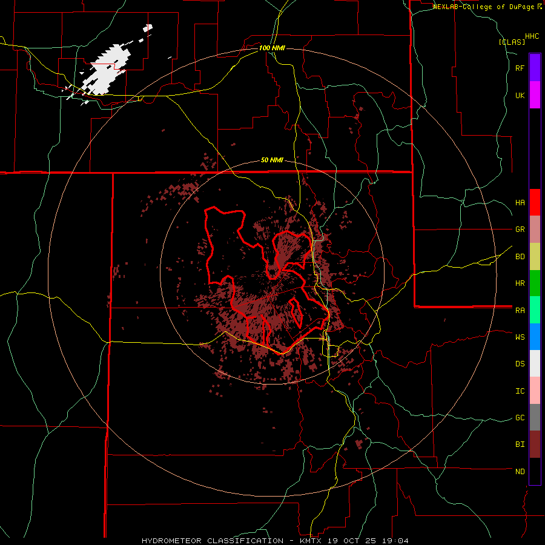Click the HHC product label
The width and height of the screenshot is (545, 545).
point(532,36)
